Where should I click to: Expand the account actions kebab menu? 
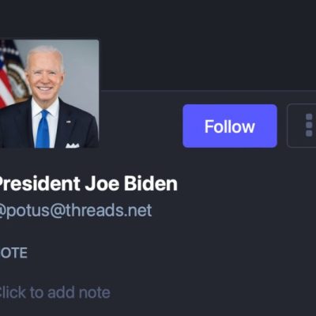coord(303,126)
